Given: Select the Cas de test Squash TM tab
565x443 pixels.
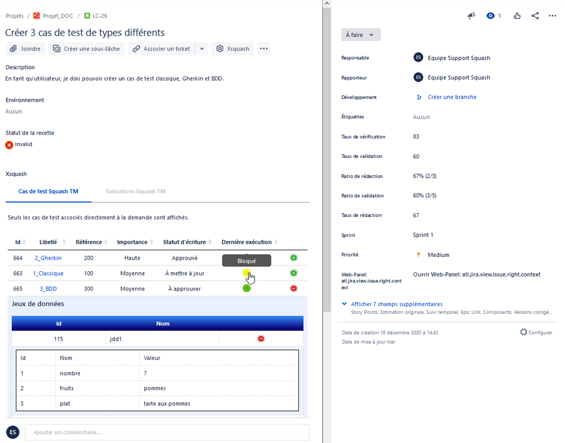Looking at the screenshot, I should click(x=48, y=192).
